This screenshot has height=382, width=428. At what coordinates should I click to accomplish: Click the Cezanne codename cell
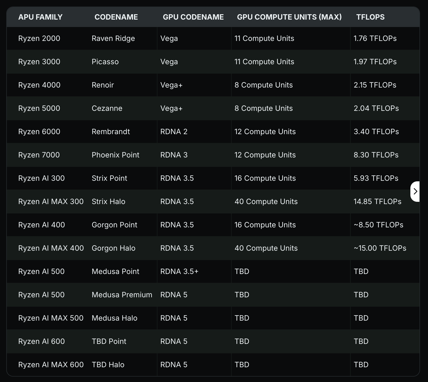coord(107,108)
